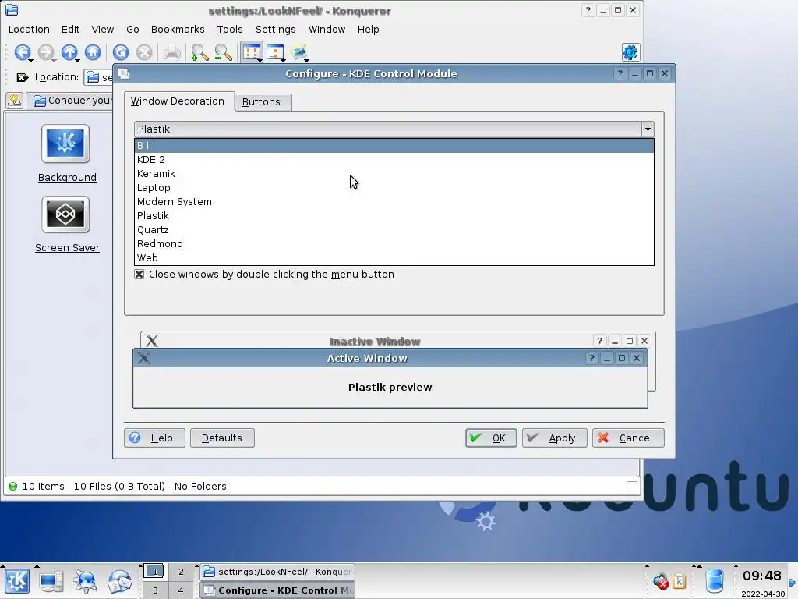Viewport: 798px width, 599px height.
Task: Click the Klipper clipboard tray icon
Action: click(x=679, y=580)
